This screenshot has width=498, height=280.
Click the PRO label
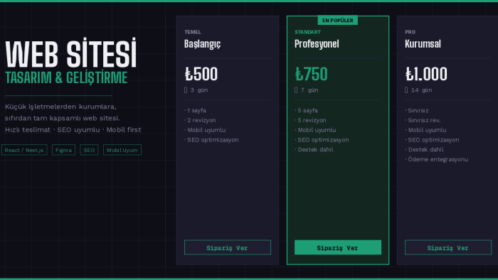pos(410,32)
